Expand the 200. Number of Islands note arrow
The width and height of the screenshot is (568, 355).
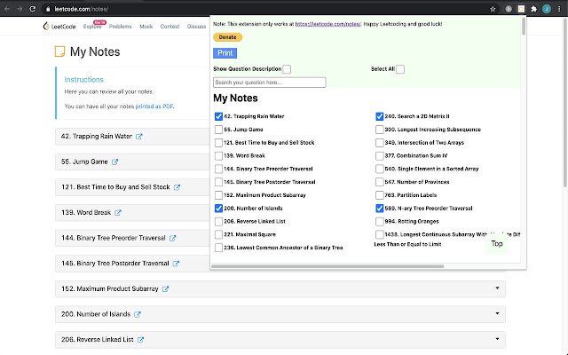pyautogui.click(x=497, y=313)
